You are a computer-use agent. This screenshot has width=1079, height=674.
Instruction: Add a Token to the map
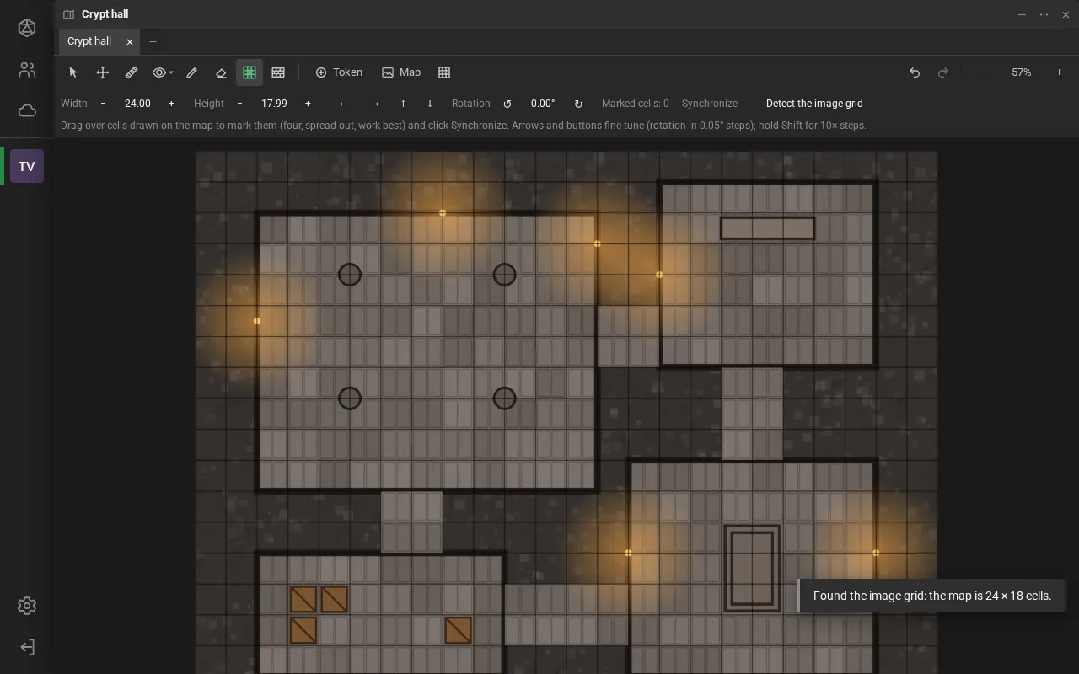point(339,72)
